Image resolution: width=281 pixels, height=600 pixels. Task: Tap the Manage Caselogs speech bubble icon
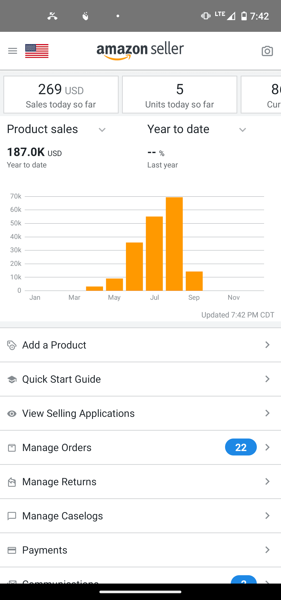(12, 516)
